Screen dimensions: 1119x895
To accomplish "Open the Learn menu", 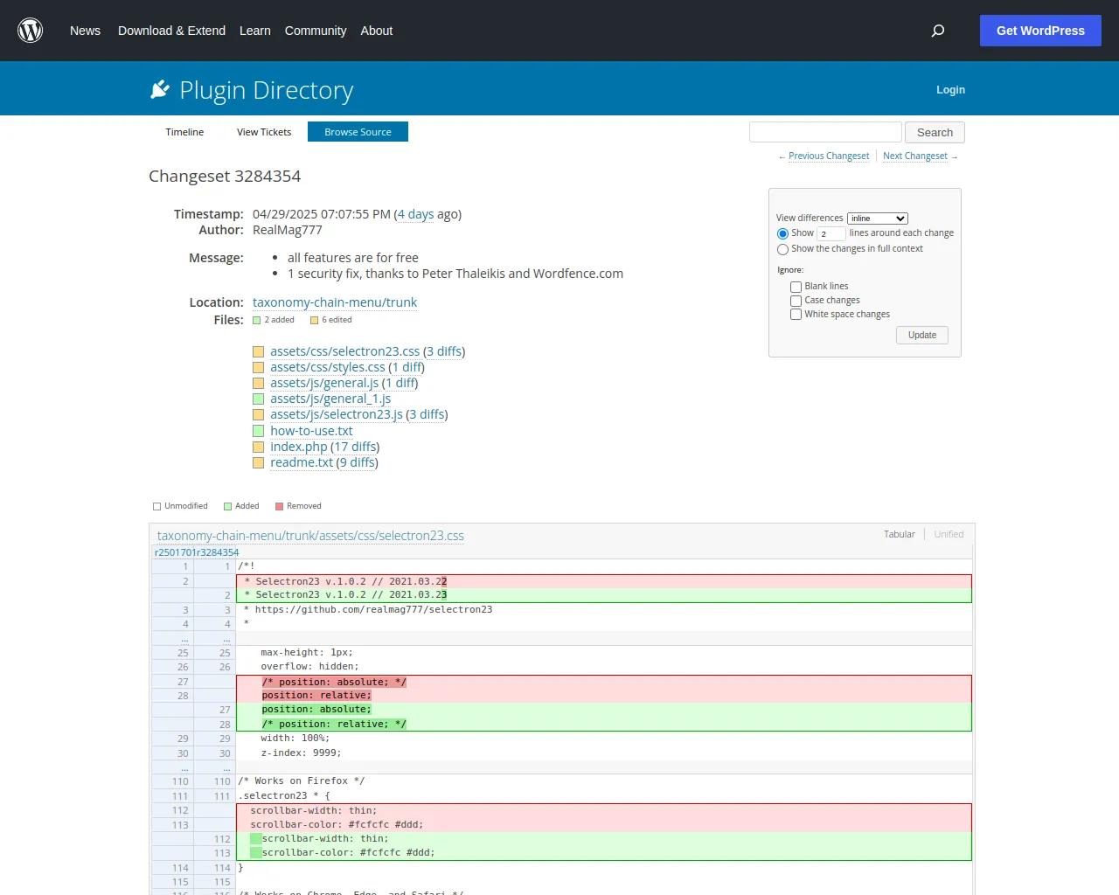I will [x=255, y=31].
